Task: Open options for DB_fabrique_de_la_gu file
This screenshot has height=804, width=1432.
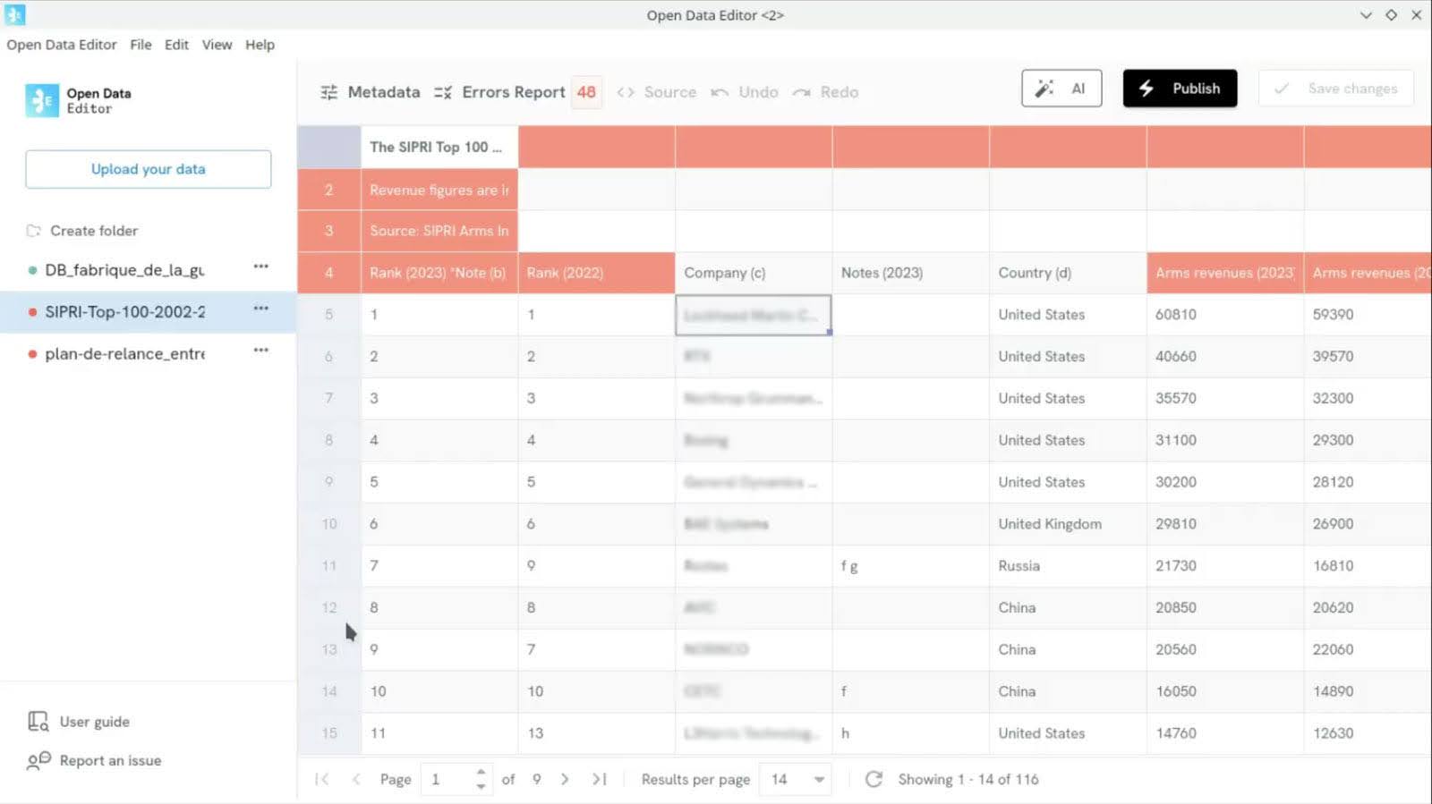Action: [260, 267]
